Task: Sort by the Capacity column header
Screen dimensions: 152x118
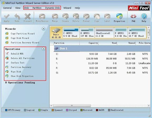Action: 89,43
